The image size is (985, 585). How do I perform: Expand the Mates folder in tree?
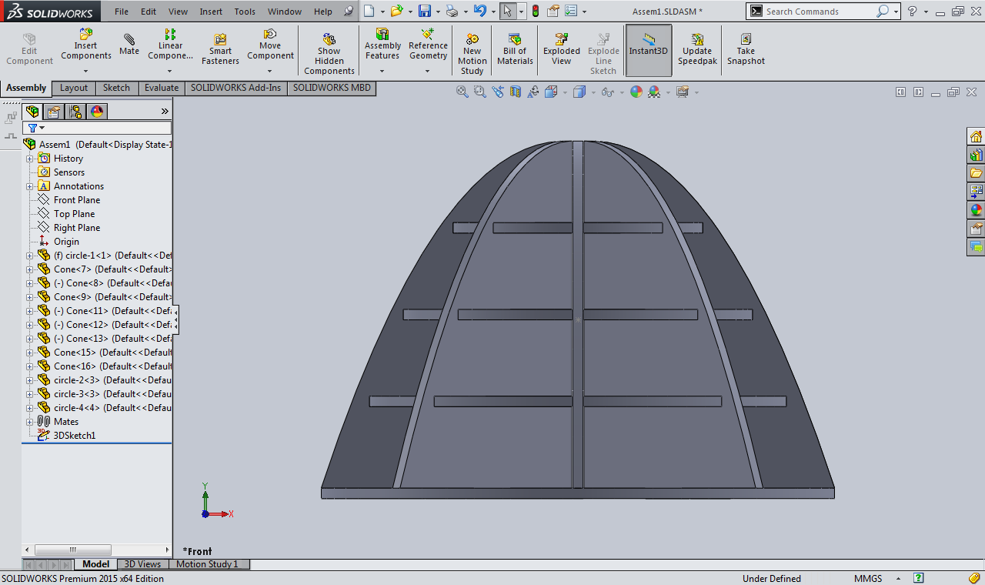point(30,422)
